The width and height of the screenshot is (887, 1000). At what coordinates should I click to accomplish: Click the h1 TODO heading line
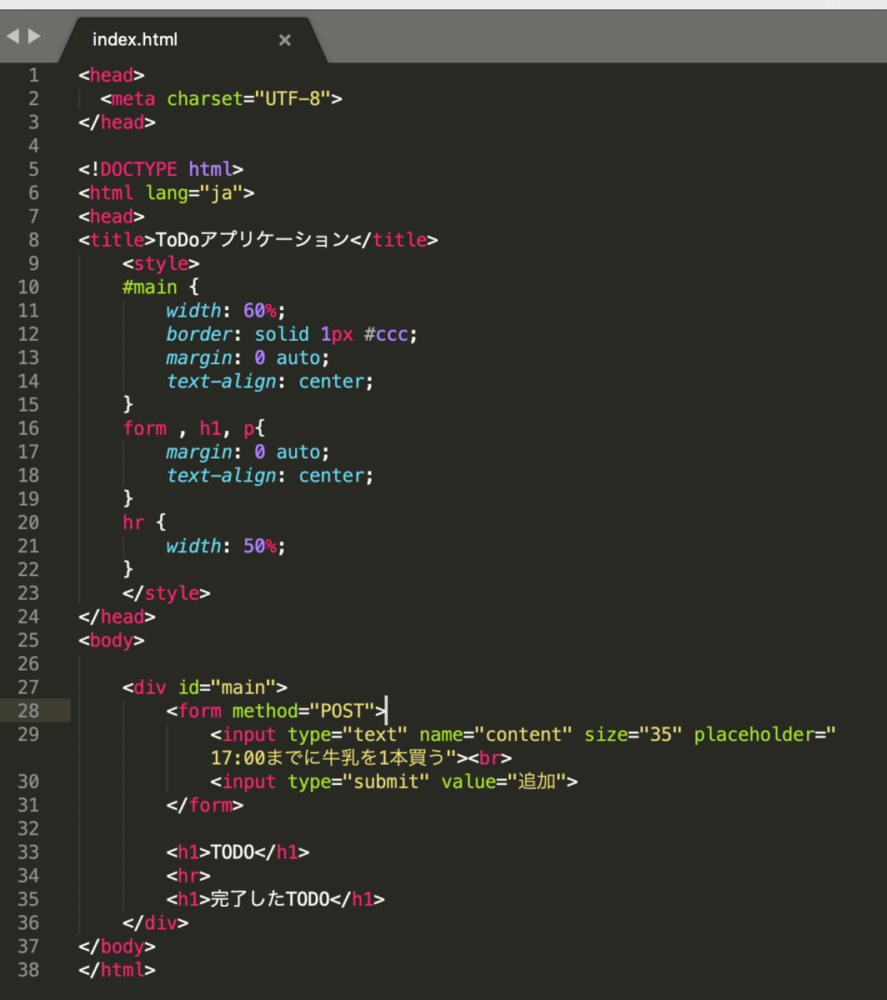(x=238, y=852)
